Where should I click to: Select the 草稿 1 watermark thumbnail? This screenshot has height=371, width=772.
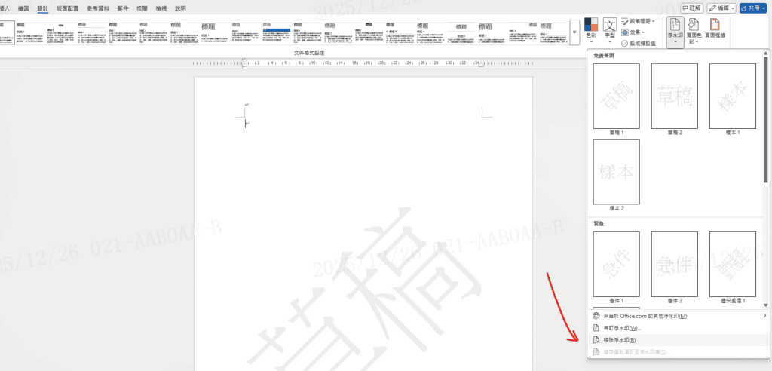(617, 96)
